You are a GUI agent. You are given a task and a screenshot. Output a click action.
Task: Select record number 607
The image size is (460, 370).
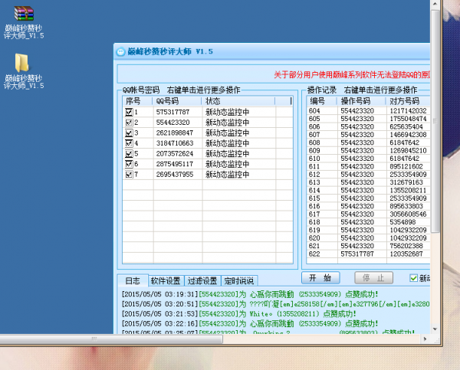click(314, 135)
